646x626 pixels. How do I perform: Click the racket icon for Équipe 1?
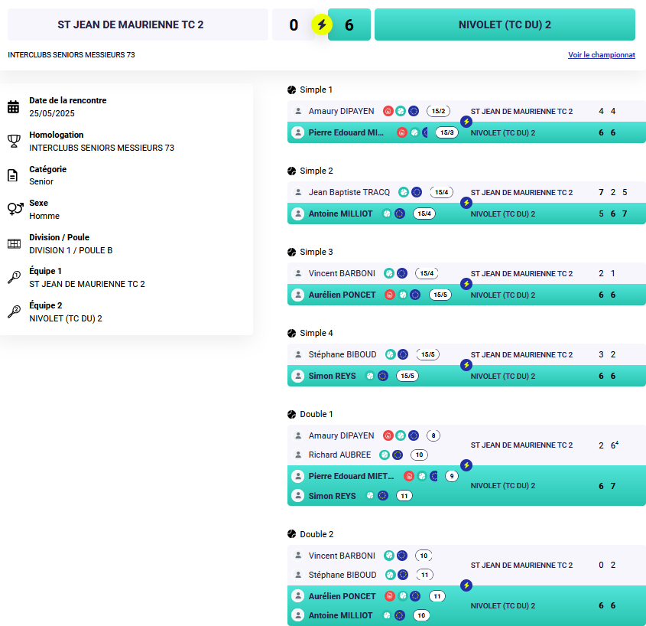click(x=14, y=278)
